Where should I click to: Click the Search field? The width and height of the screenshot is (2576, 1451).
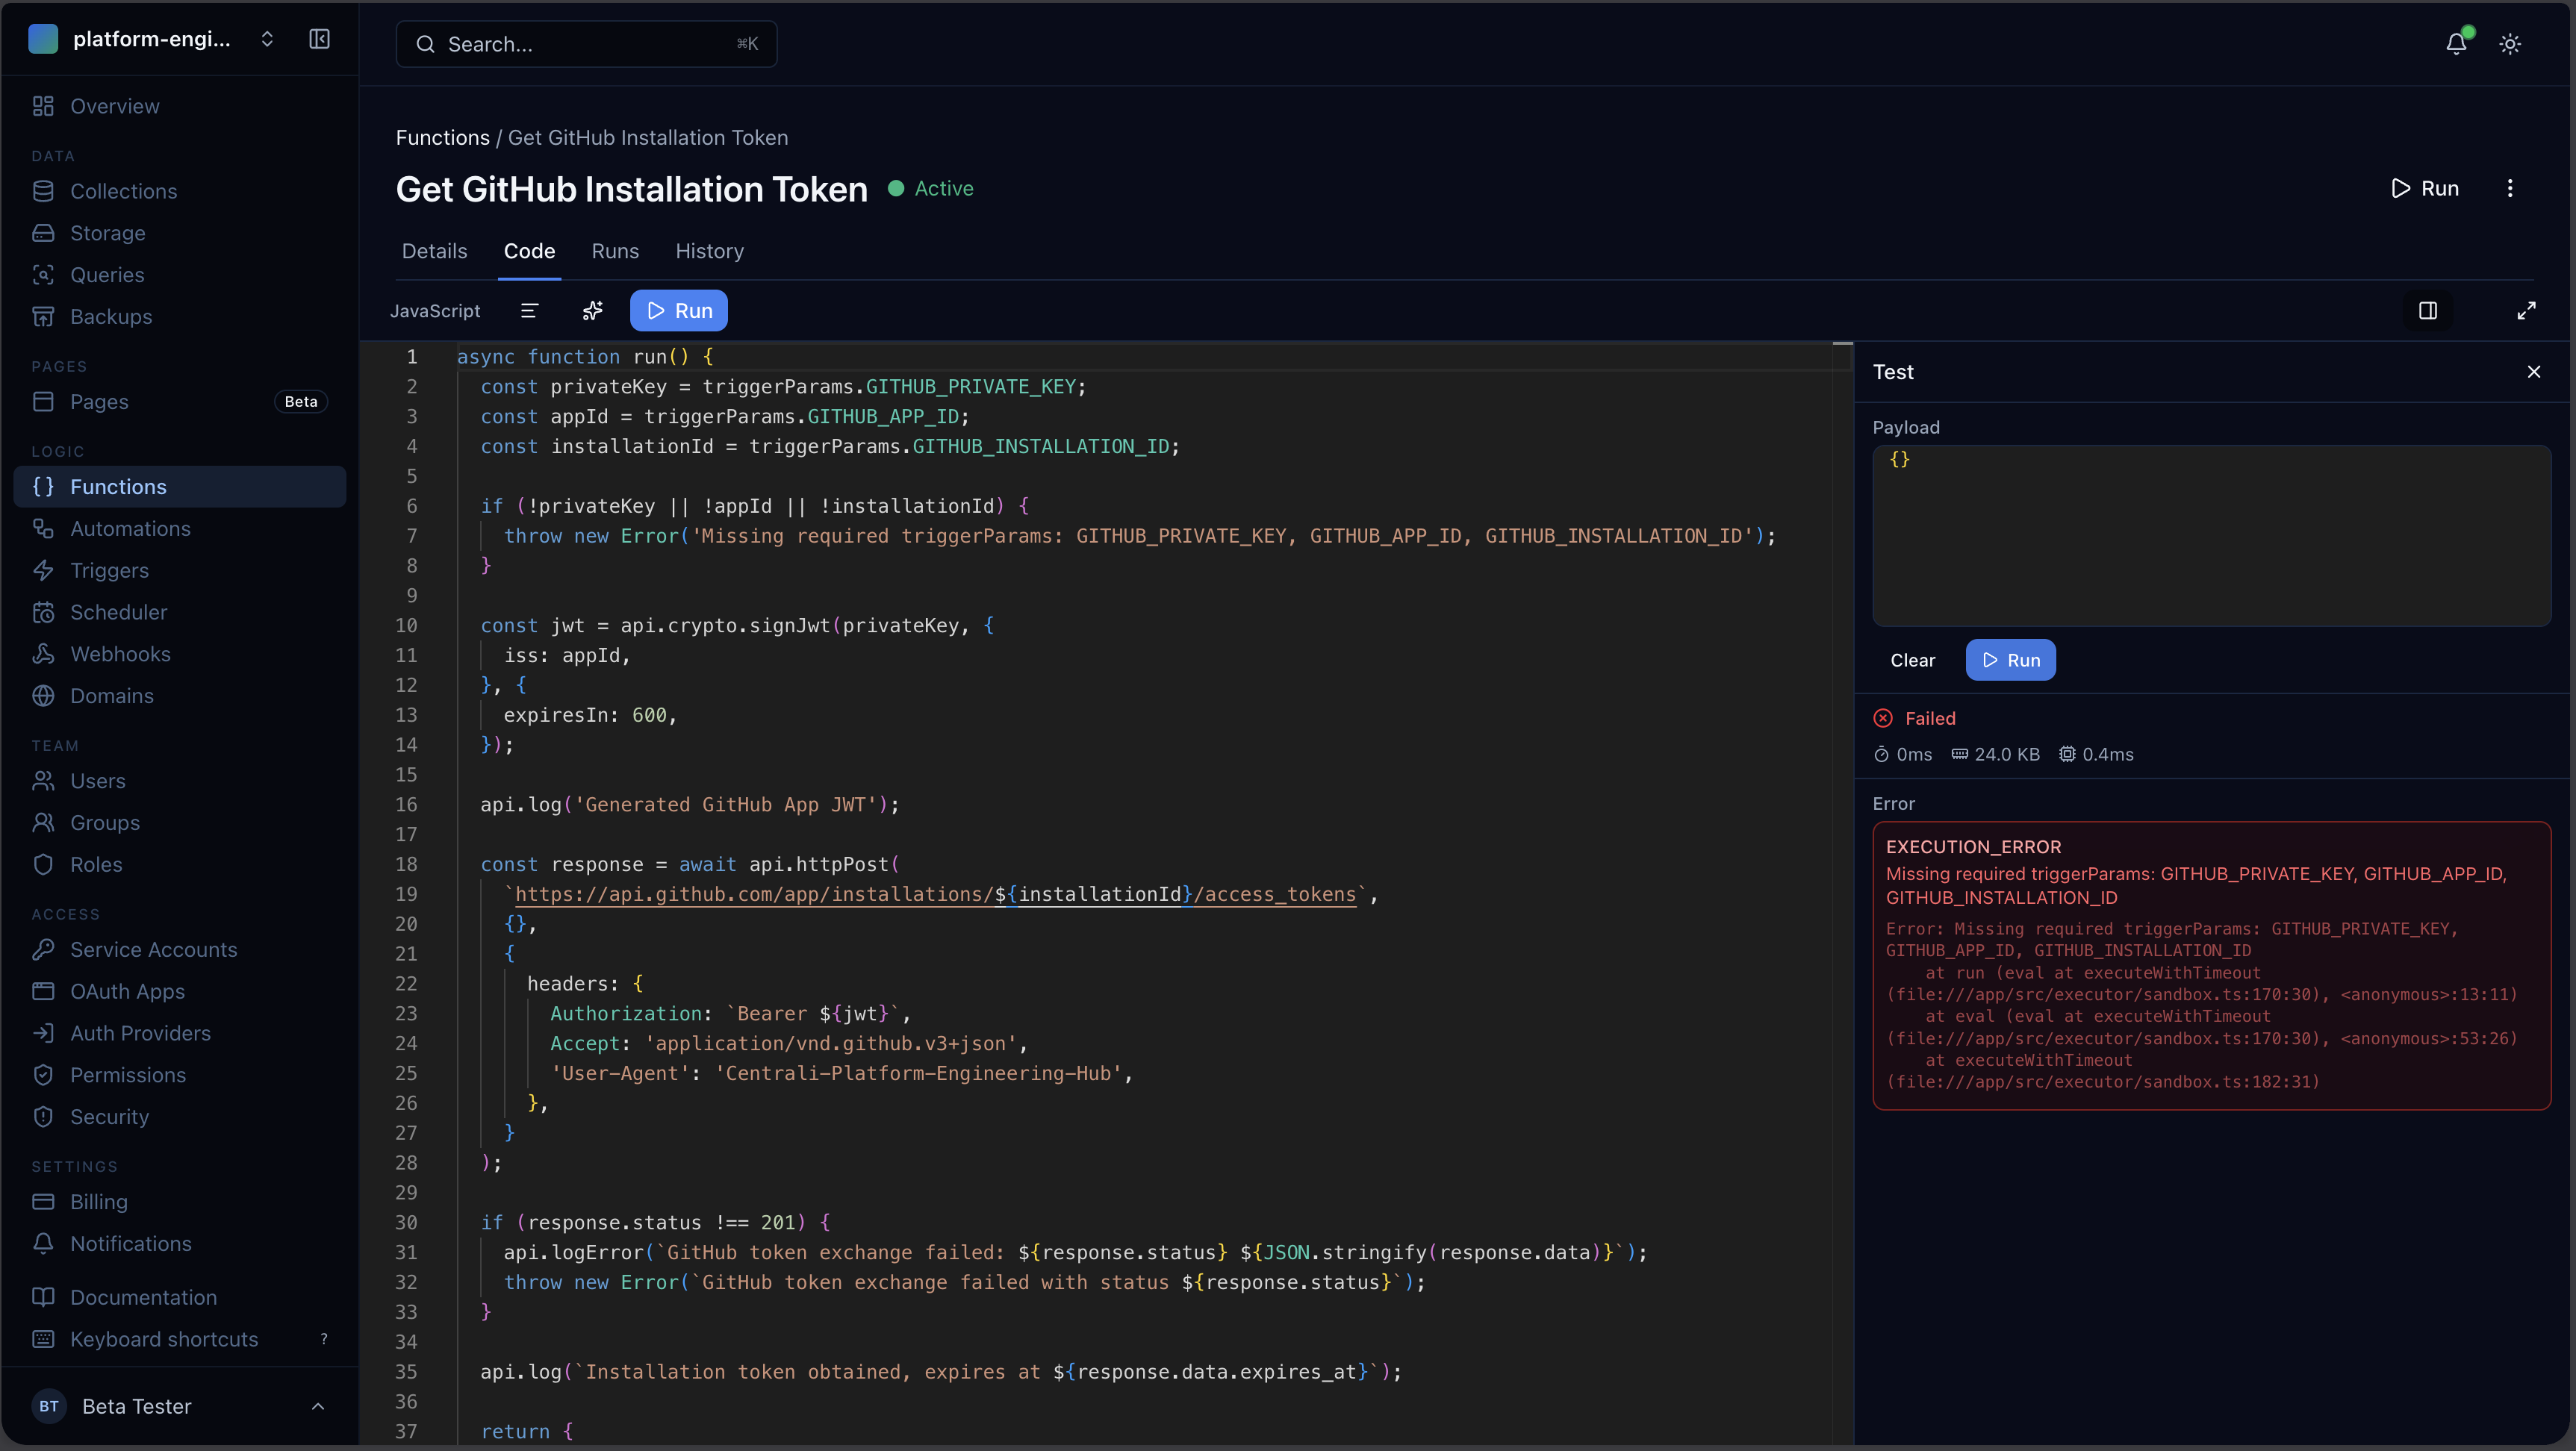click(x=586, y=44)
